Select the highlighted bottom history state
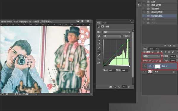The width and height of the screenshot is (178, 111). coord(160,16)
